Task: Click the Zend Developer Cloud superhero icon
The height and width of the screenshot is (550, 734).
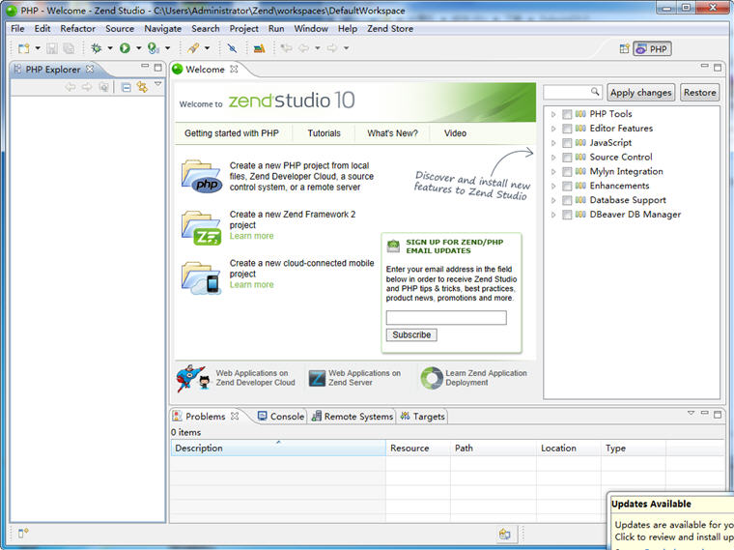Action: click(192, 378)
